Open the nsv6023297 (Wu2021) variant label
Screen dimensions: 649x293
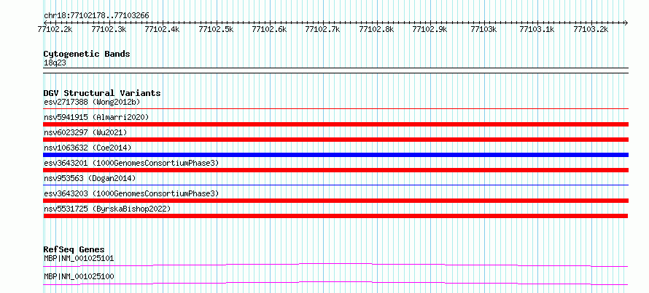tap(85, 132)
